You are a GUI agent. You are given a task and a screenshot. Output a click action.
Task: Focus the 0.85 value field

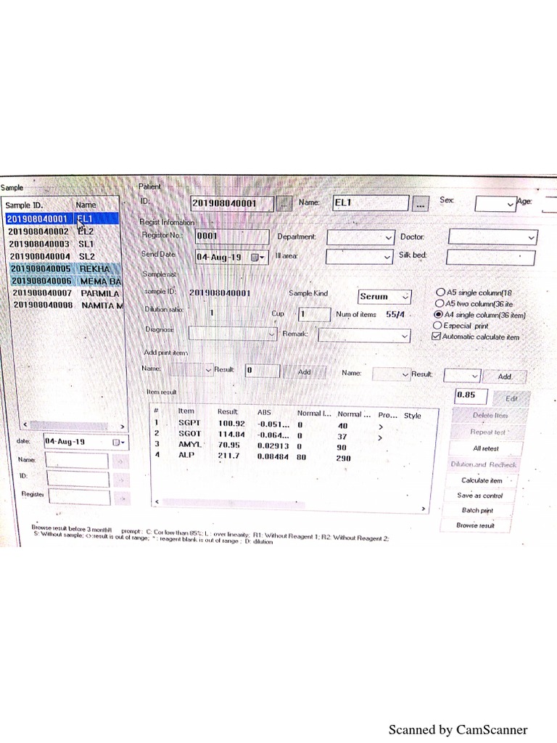472,395
